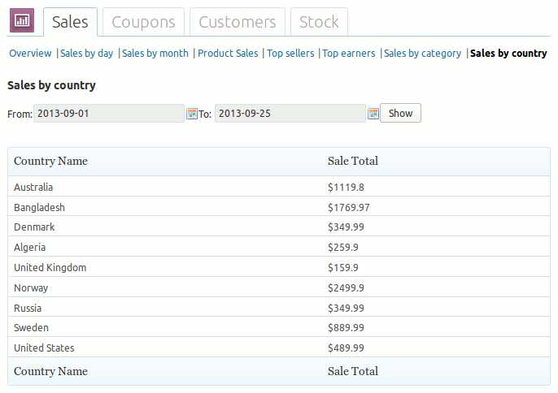View Sales by month report

coord(155,54)
